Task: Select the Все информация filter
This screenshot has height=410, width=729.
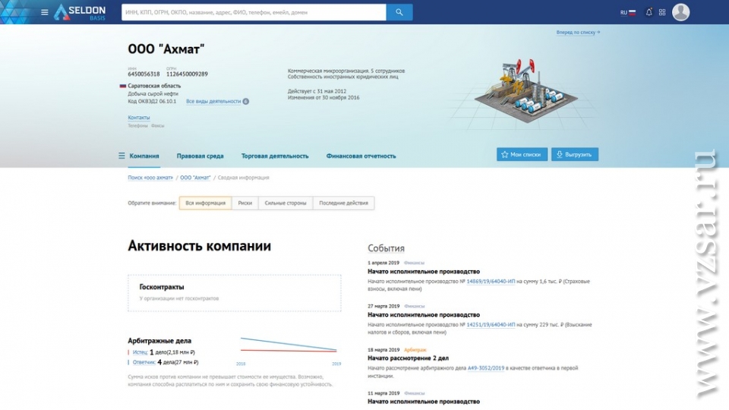Action: 206,203
